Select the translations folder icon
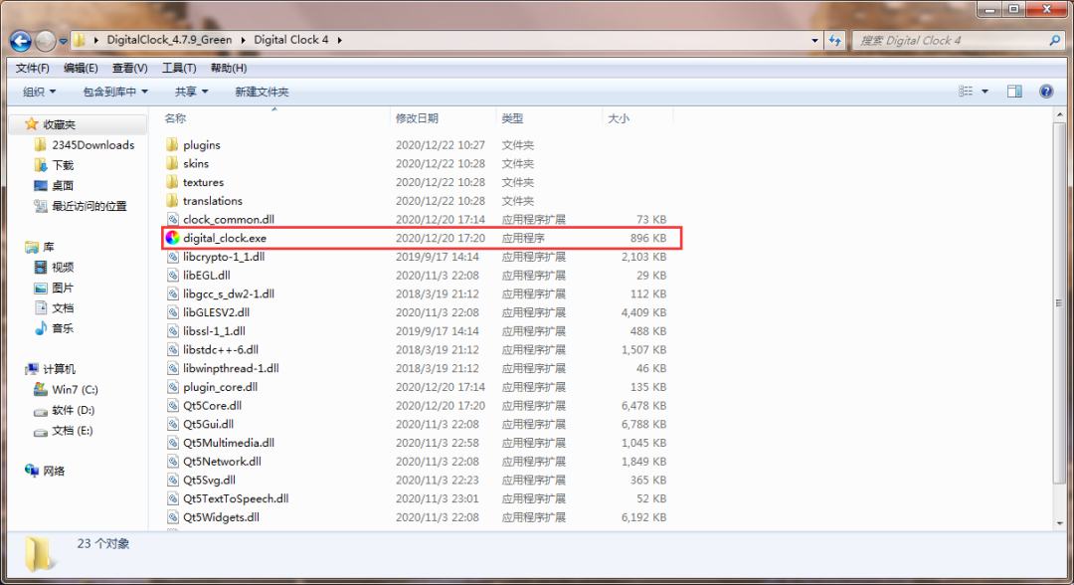 click(x=172, y=200)
